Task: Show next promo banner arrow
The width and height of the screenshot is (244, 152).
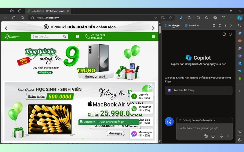Action: [x=153, y=28]
